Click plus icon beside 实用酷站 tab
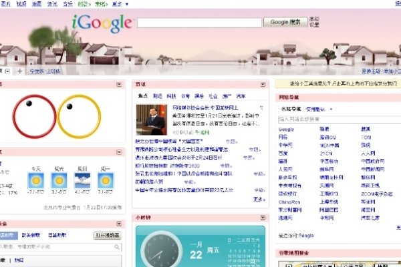The image size is (401, 267). [331, 109]
